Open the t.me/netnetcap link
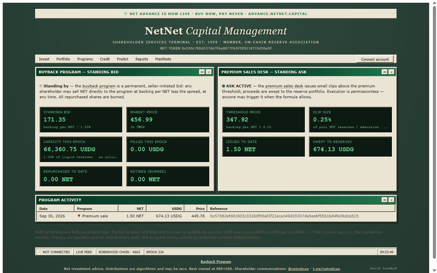437x273 pixels. [326, 269]
